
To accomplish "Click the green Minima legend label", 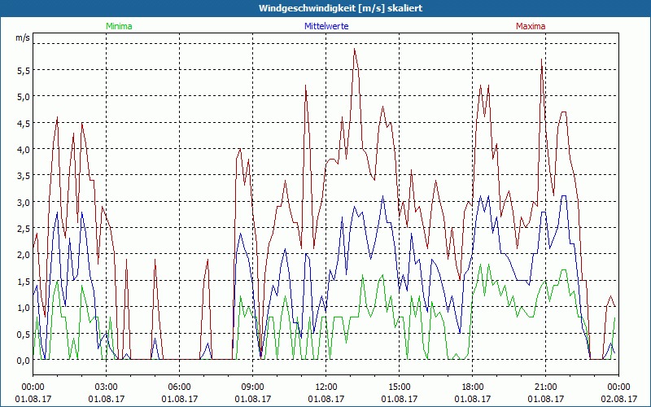I will coord(119,26).
